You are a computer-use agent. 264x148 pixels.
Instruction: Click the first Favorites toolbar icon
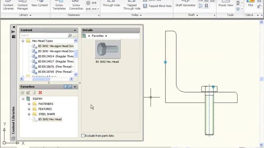coord(22,92)
